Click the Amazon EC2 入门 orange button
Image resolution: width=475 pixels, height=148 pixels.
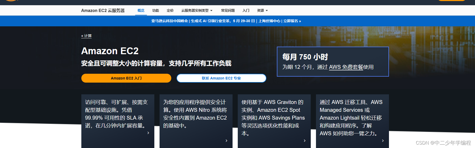126,78
